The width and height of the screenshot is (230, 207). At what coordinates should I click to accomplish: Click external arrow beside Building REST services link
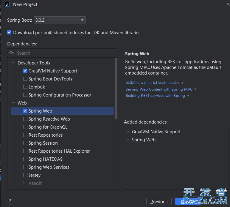tap(188, 96)
